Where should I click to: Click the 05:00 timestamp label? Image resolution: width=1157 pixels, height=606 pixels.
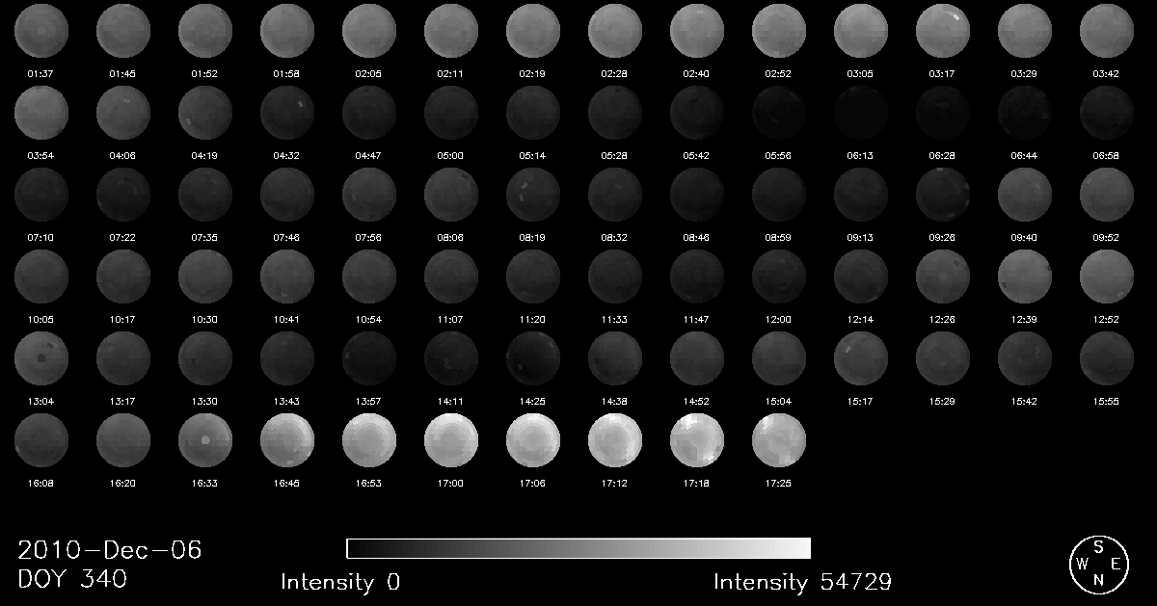click(451, 154)
